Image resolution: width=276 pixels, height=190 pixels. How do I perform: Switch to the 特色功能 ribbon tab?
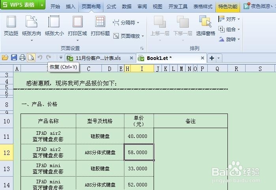pyautogui.click(x=228, y=6)
